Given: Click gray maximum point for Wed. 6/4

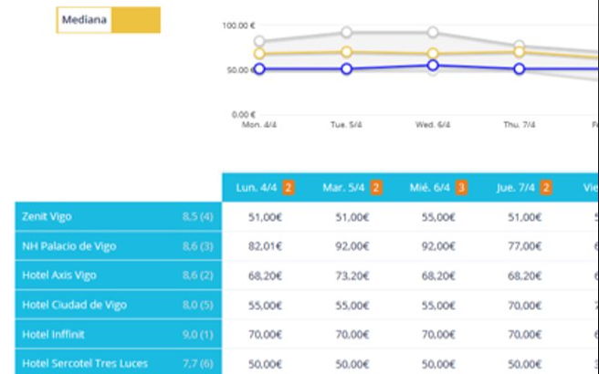Looking at the screenshot, I should (433, 32).
